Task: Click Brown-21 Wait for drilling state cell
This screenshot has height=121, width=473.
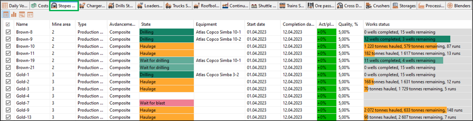Action: point(166,67)
